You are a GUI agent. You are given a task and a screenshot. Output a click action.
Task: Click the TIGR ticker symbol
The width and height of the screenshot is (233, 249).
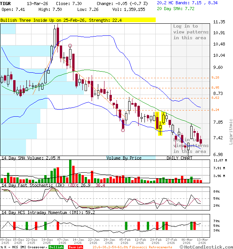point(5,3)
